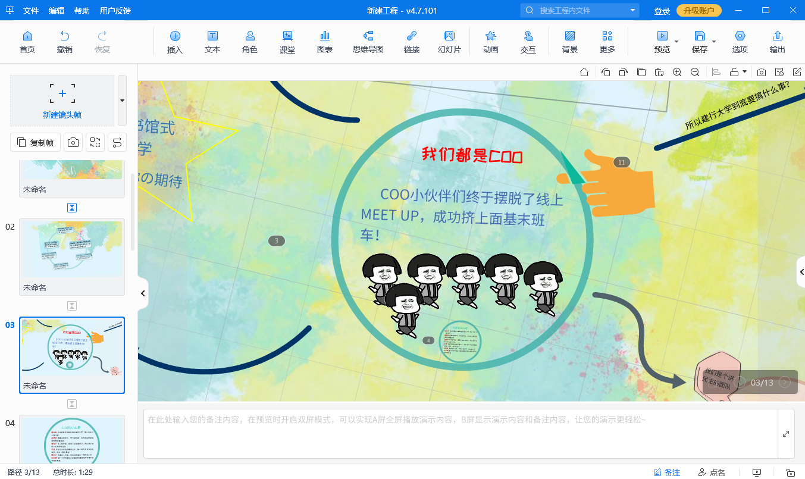Toggle the 备注 notes panel

[x=666, y=472]
